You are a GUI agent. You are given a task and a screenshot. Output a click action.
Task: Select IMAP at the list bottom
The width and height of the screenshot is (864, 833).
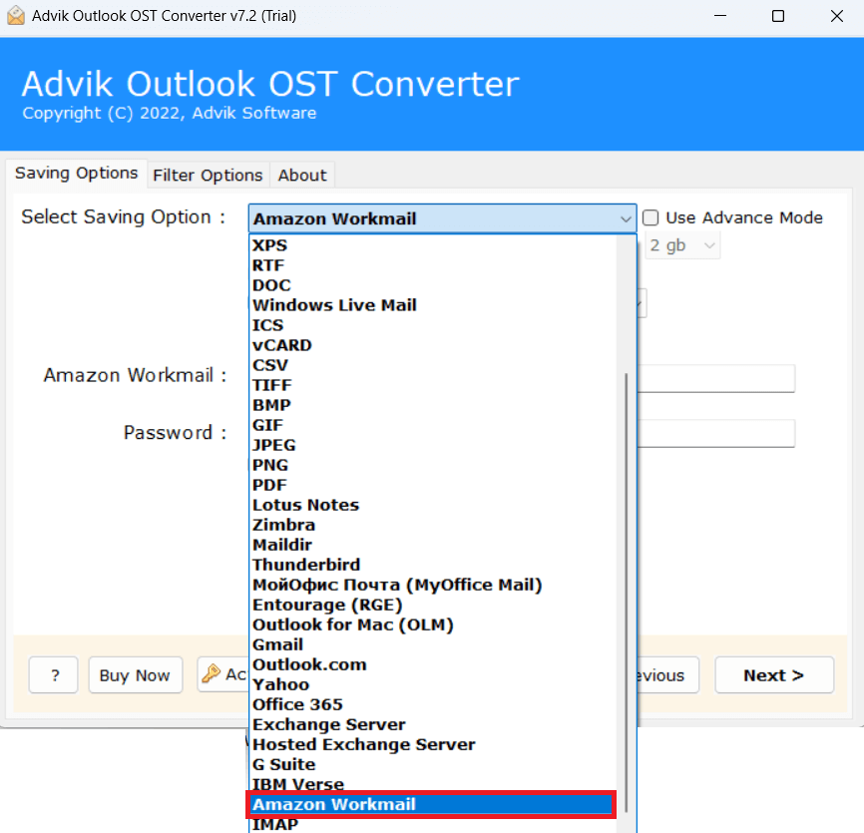pyautogui.click(x=433, y=825)
